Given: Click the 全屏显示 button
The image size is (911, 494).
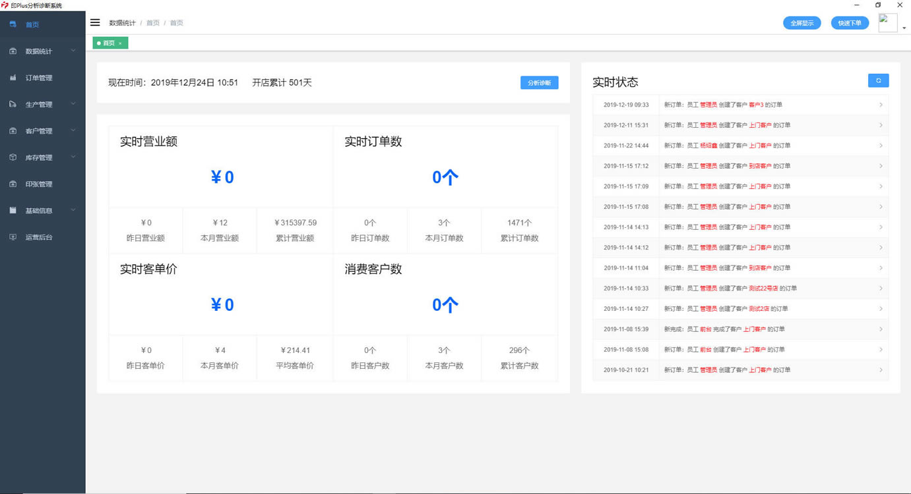Looking at the screenshot, I should (x=802, y=22).
